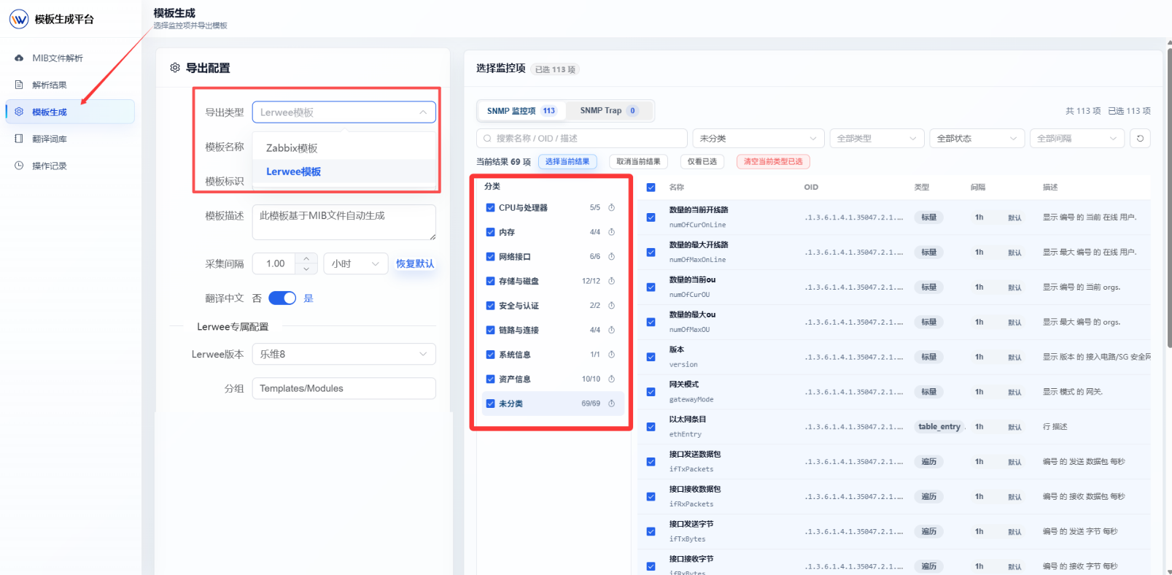
Task: Click the table_entry type tag
Action: coord(939,427)
